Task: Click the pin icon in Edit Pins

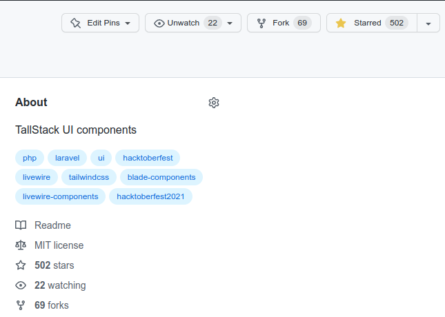Action: point(75,23)
